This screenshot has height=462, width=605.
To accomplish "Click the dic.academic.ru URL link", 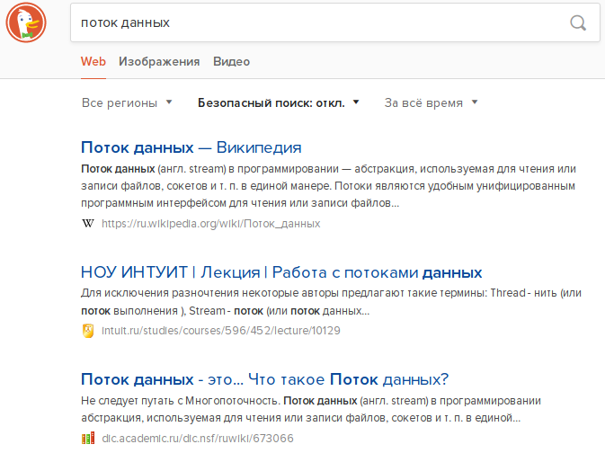I will pyautogui.click(x=197, y=439).
